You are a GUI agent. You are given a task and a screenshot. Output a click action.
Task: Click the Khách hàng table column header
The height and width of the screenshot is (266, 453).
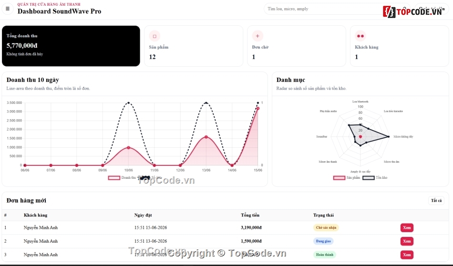[36, 215]
